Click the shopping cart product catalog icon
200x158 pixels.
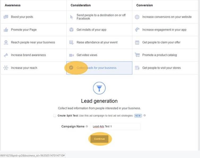137,55
